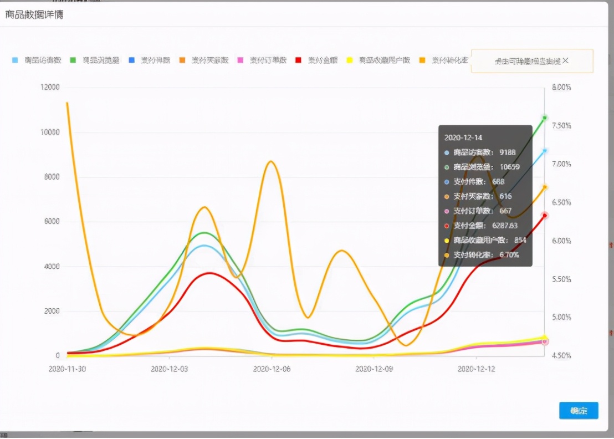Toggle the 支付订单数 legend entry
Screen dimensions: 614x439
point(262,60)
